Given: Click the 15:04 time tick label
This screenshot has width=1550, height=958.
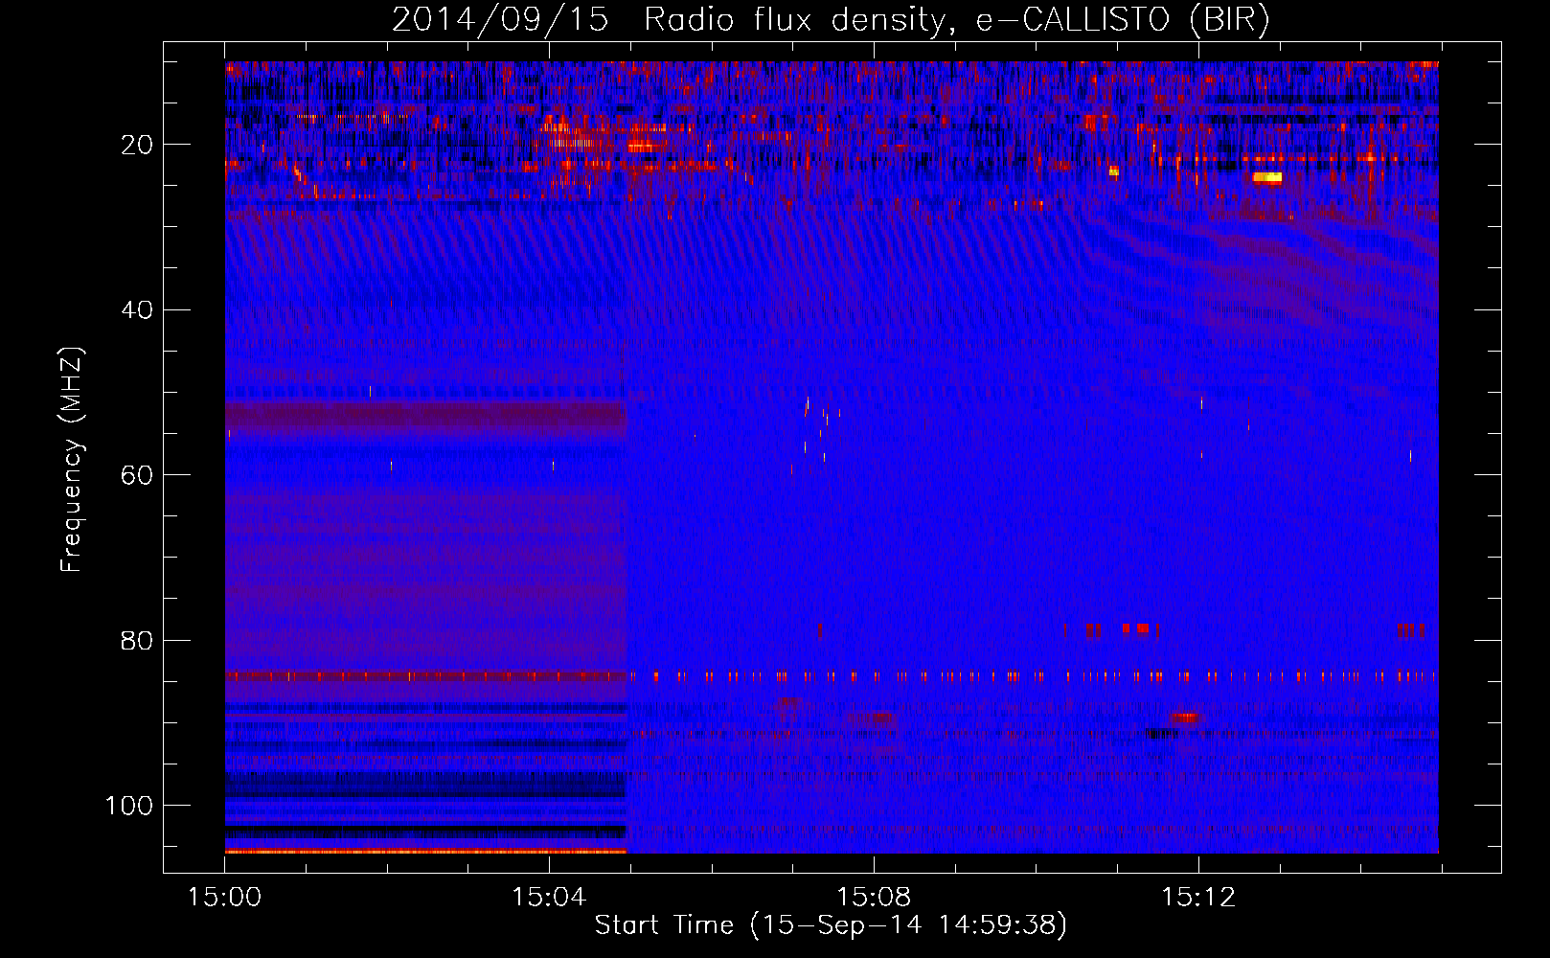Looking at the screenshot, I should (x=549, y=898).
